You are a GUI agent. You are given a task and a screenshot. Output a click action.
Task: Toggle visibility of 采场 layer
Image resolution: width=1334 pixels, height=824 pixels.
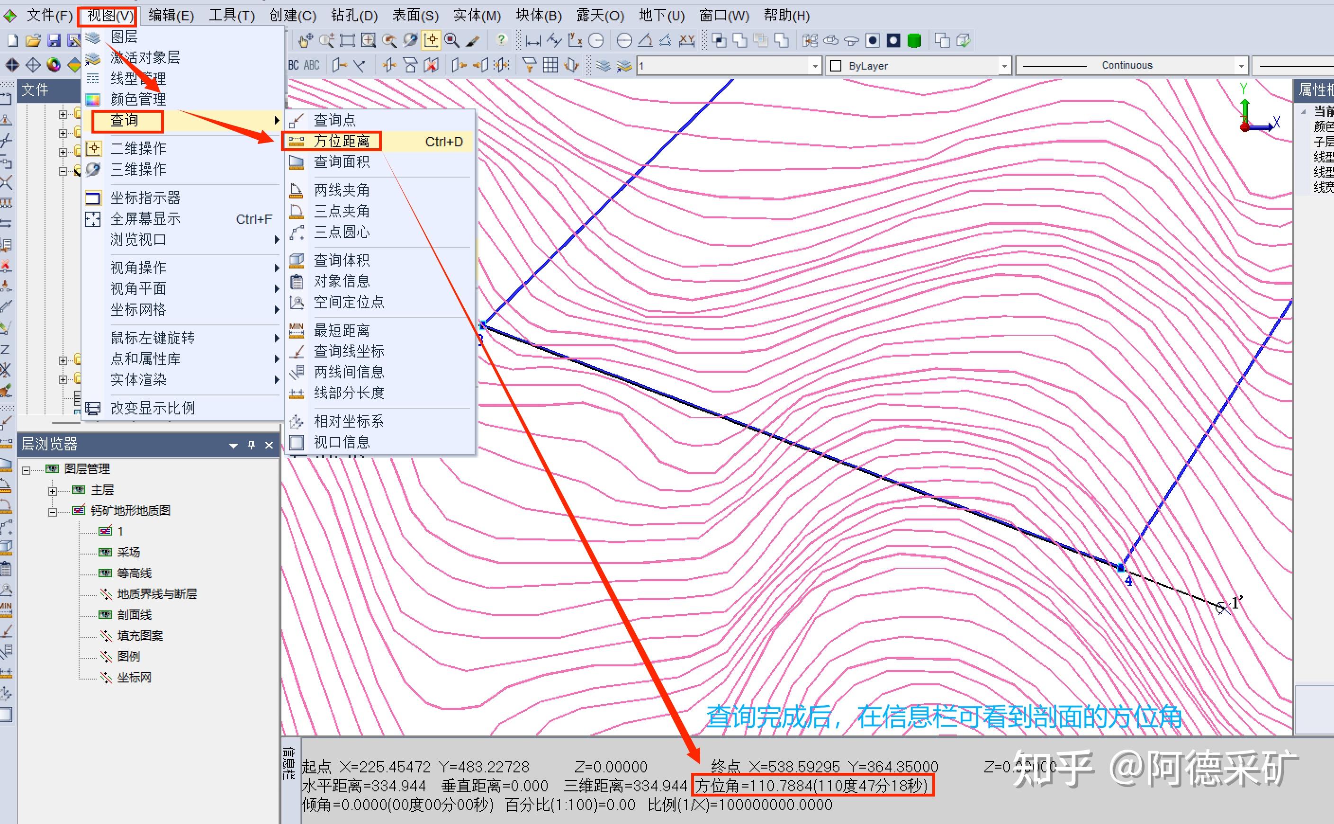[105, 552]
